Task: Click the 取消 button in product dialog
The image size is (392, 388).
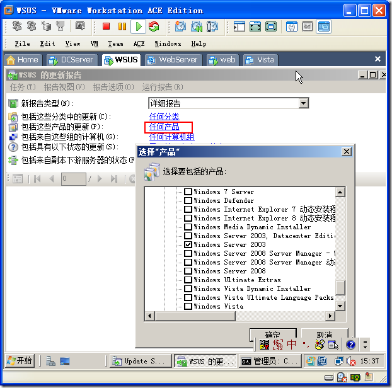Action: pos(325,334)
